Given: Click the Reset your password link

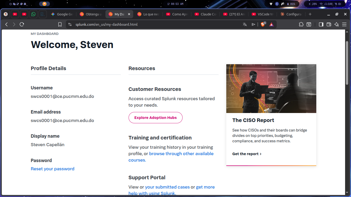Looking at the screenshot, I should 52,169.
